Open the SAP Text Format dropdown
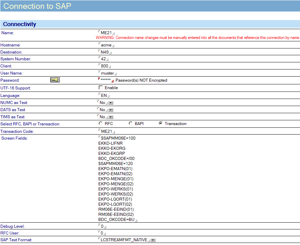The image size is (300, 245). pyautogui.click(x=153, y=240)
